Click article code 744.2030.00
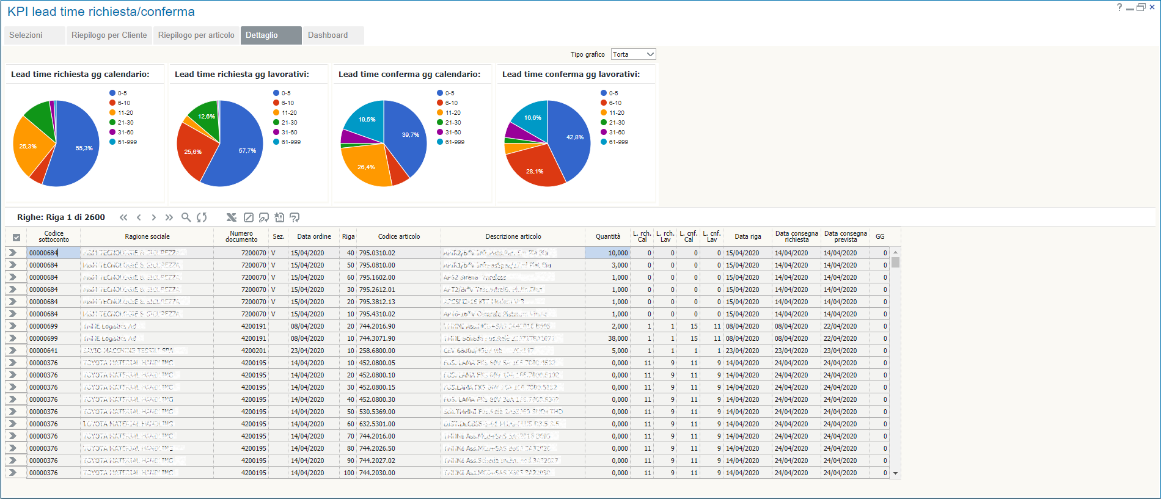The width and height of the screenshot is (1161, 499). [377, 473]
